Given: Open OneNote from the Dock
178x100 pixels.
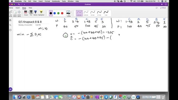Looking at the screenshot, I should pos(97,97).
